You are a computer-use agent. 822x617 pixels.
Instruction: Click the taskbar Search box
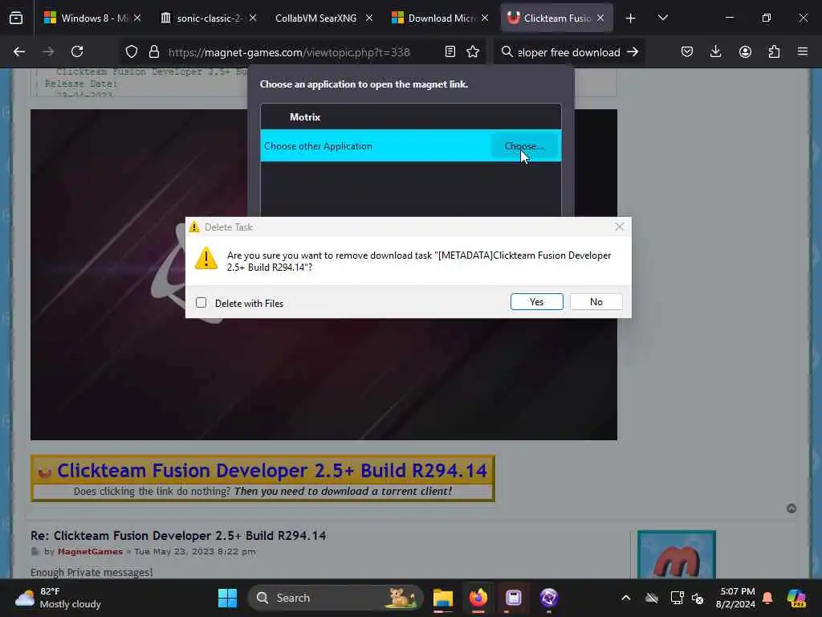335,598
